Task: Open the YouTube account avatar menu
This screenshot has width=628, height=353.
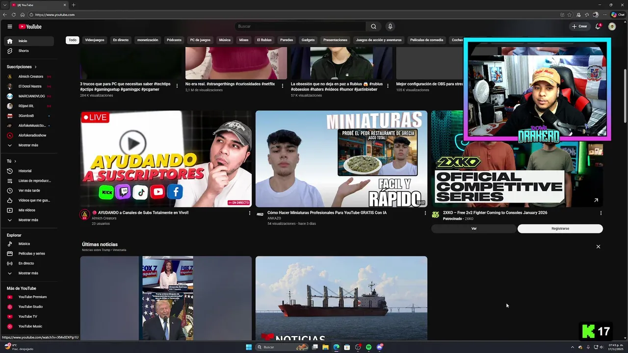Action: coord(612,26)
